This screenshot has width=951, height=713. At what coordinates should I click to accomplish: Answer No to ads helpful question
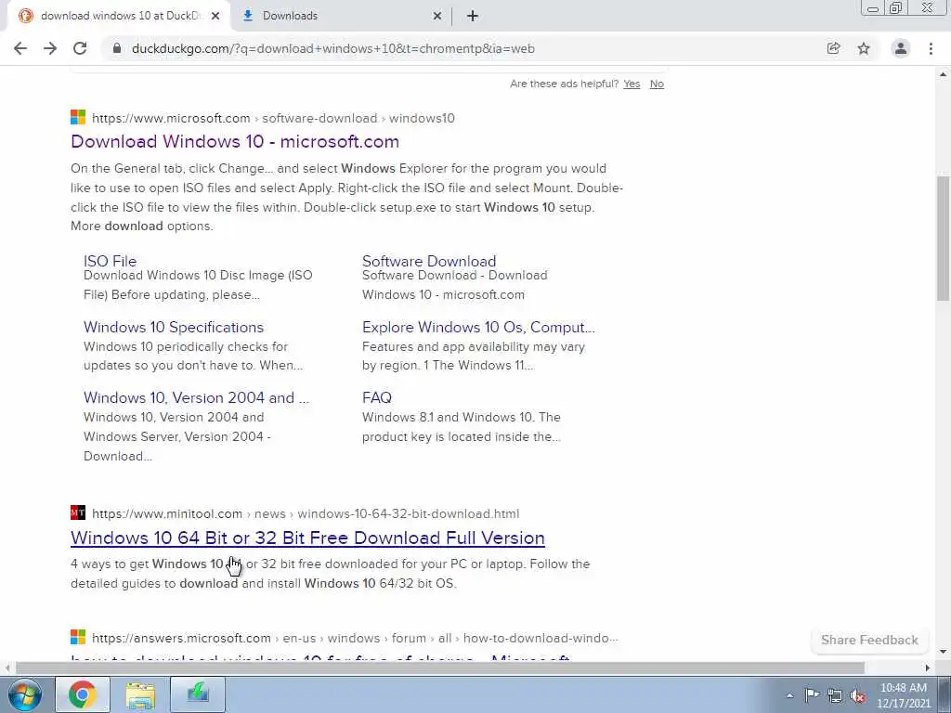tap(657, 84)
